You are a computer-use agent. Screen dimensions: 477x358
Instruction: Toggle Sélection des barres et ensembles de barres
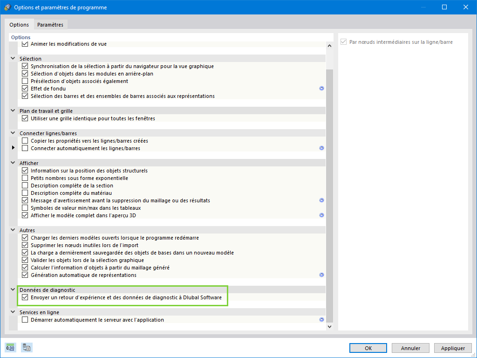tap(25, 96)
